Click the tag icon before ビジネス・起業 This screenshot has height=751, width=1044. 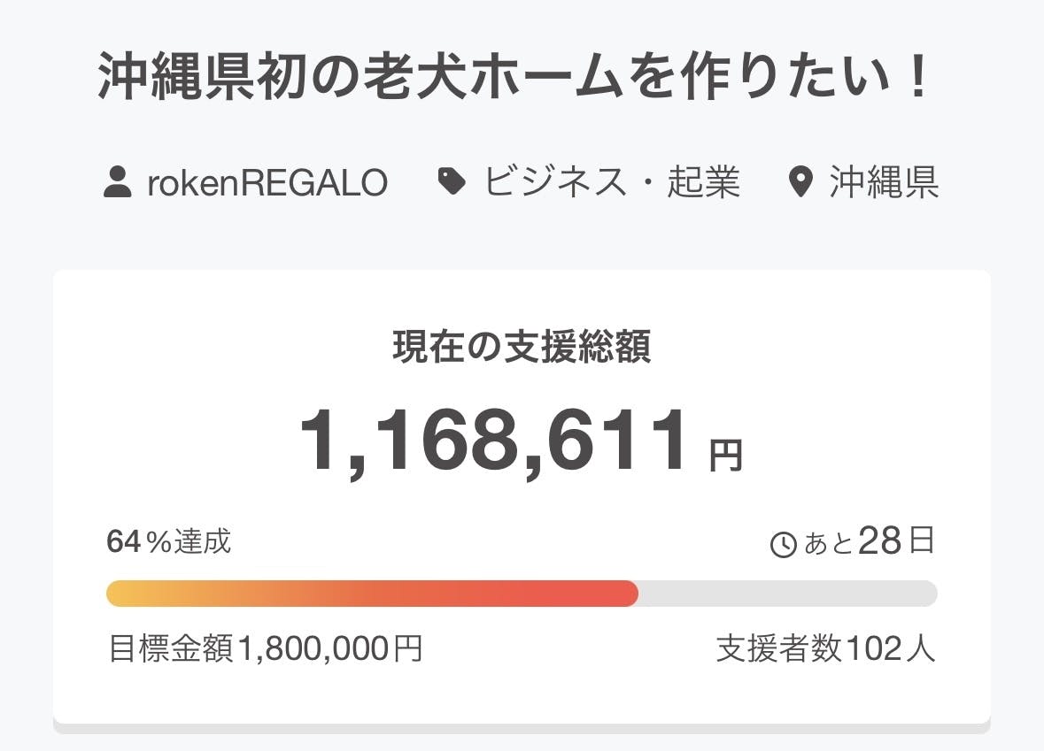452,183
